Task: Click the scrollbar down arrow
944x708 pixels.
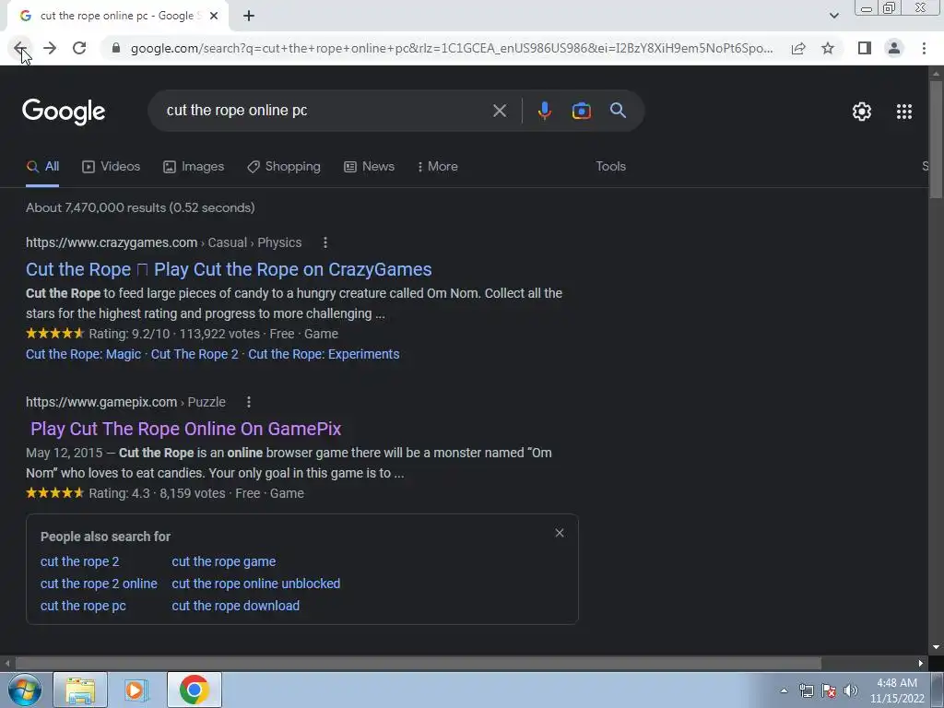Action: tap(936, 647)
